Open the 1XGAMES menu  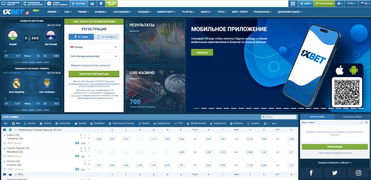(144, 12)
